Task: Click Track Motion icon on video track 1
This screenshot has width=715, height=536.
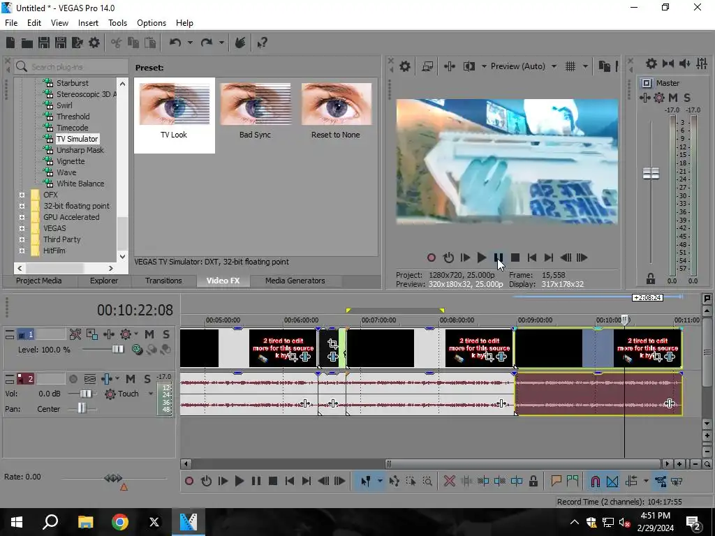Action: [91, 334]
